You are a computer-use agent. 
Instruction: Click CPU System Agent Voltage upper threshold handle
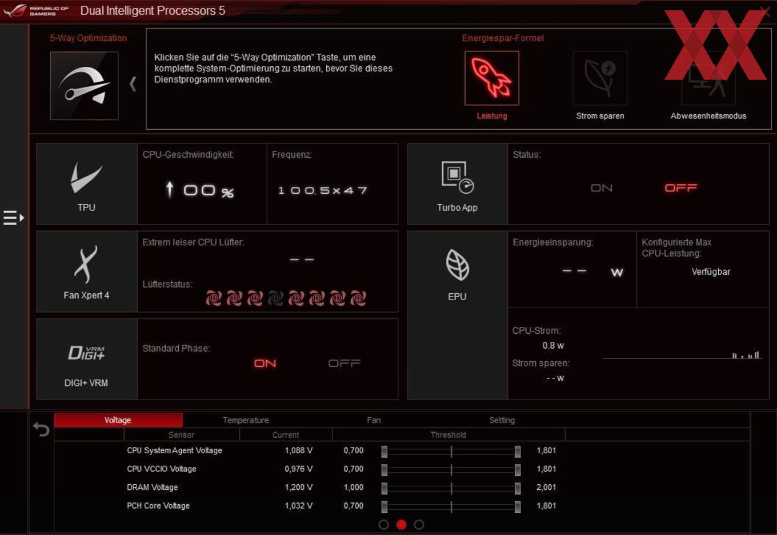518,452
